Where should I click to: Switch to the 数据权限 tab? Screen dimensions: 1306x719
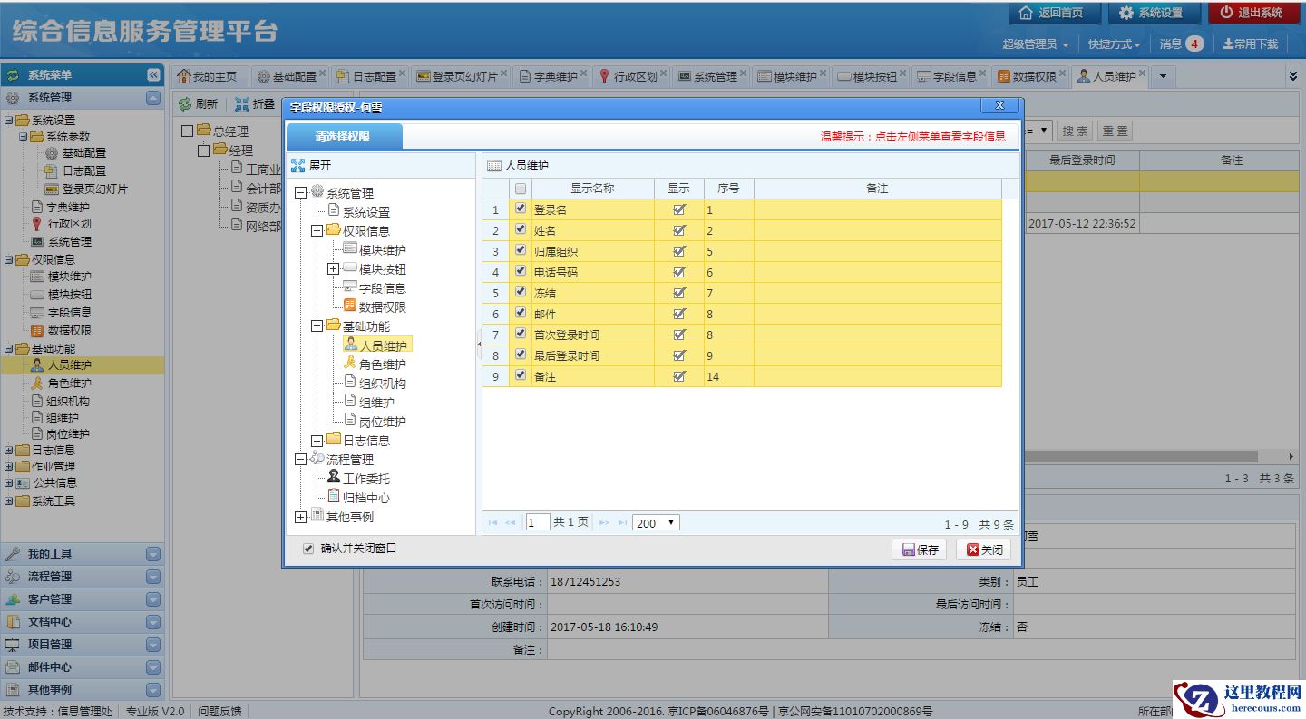1033,76
